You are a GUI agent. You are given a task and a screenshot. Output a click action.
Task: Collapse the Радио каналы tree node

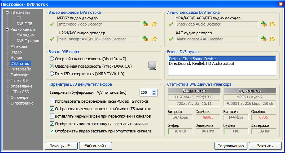pos(7,29)
